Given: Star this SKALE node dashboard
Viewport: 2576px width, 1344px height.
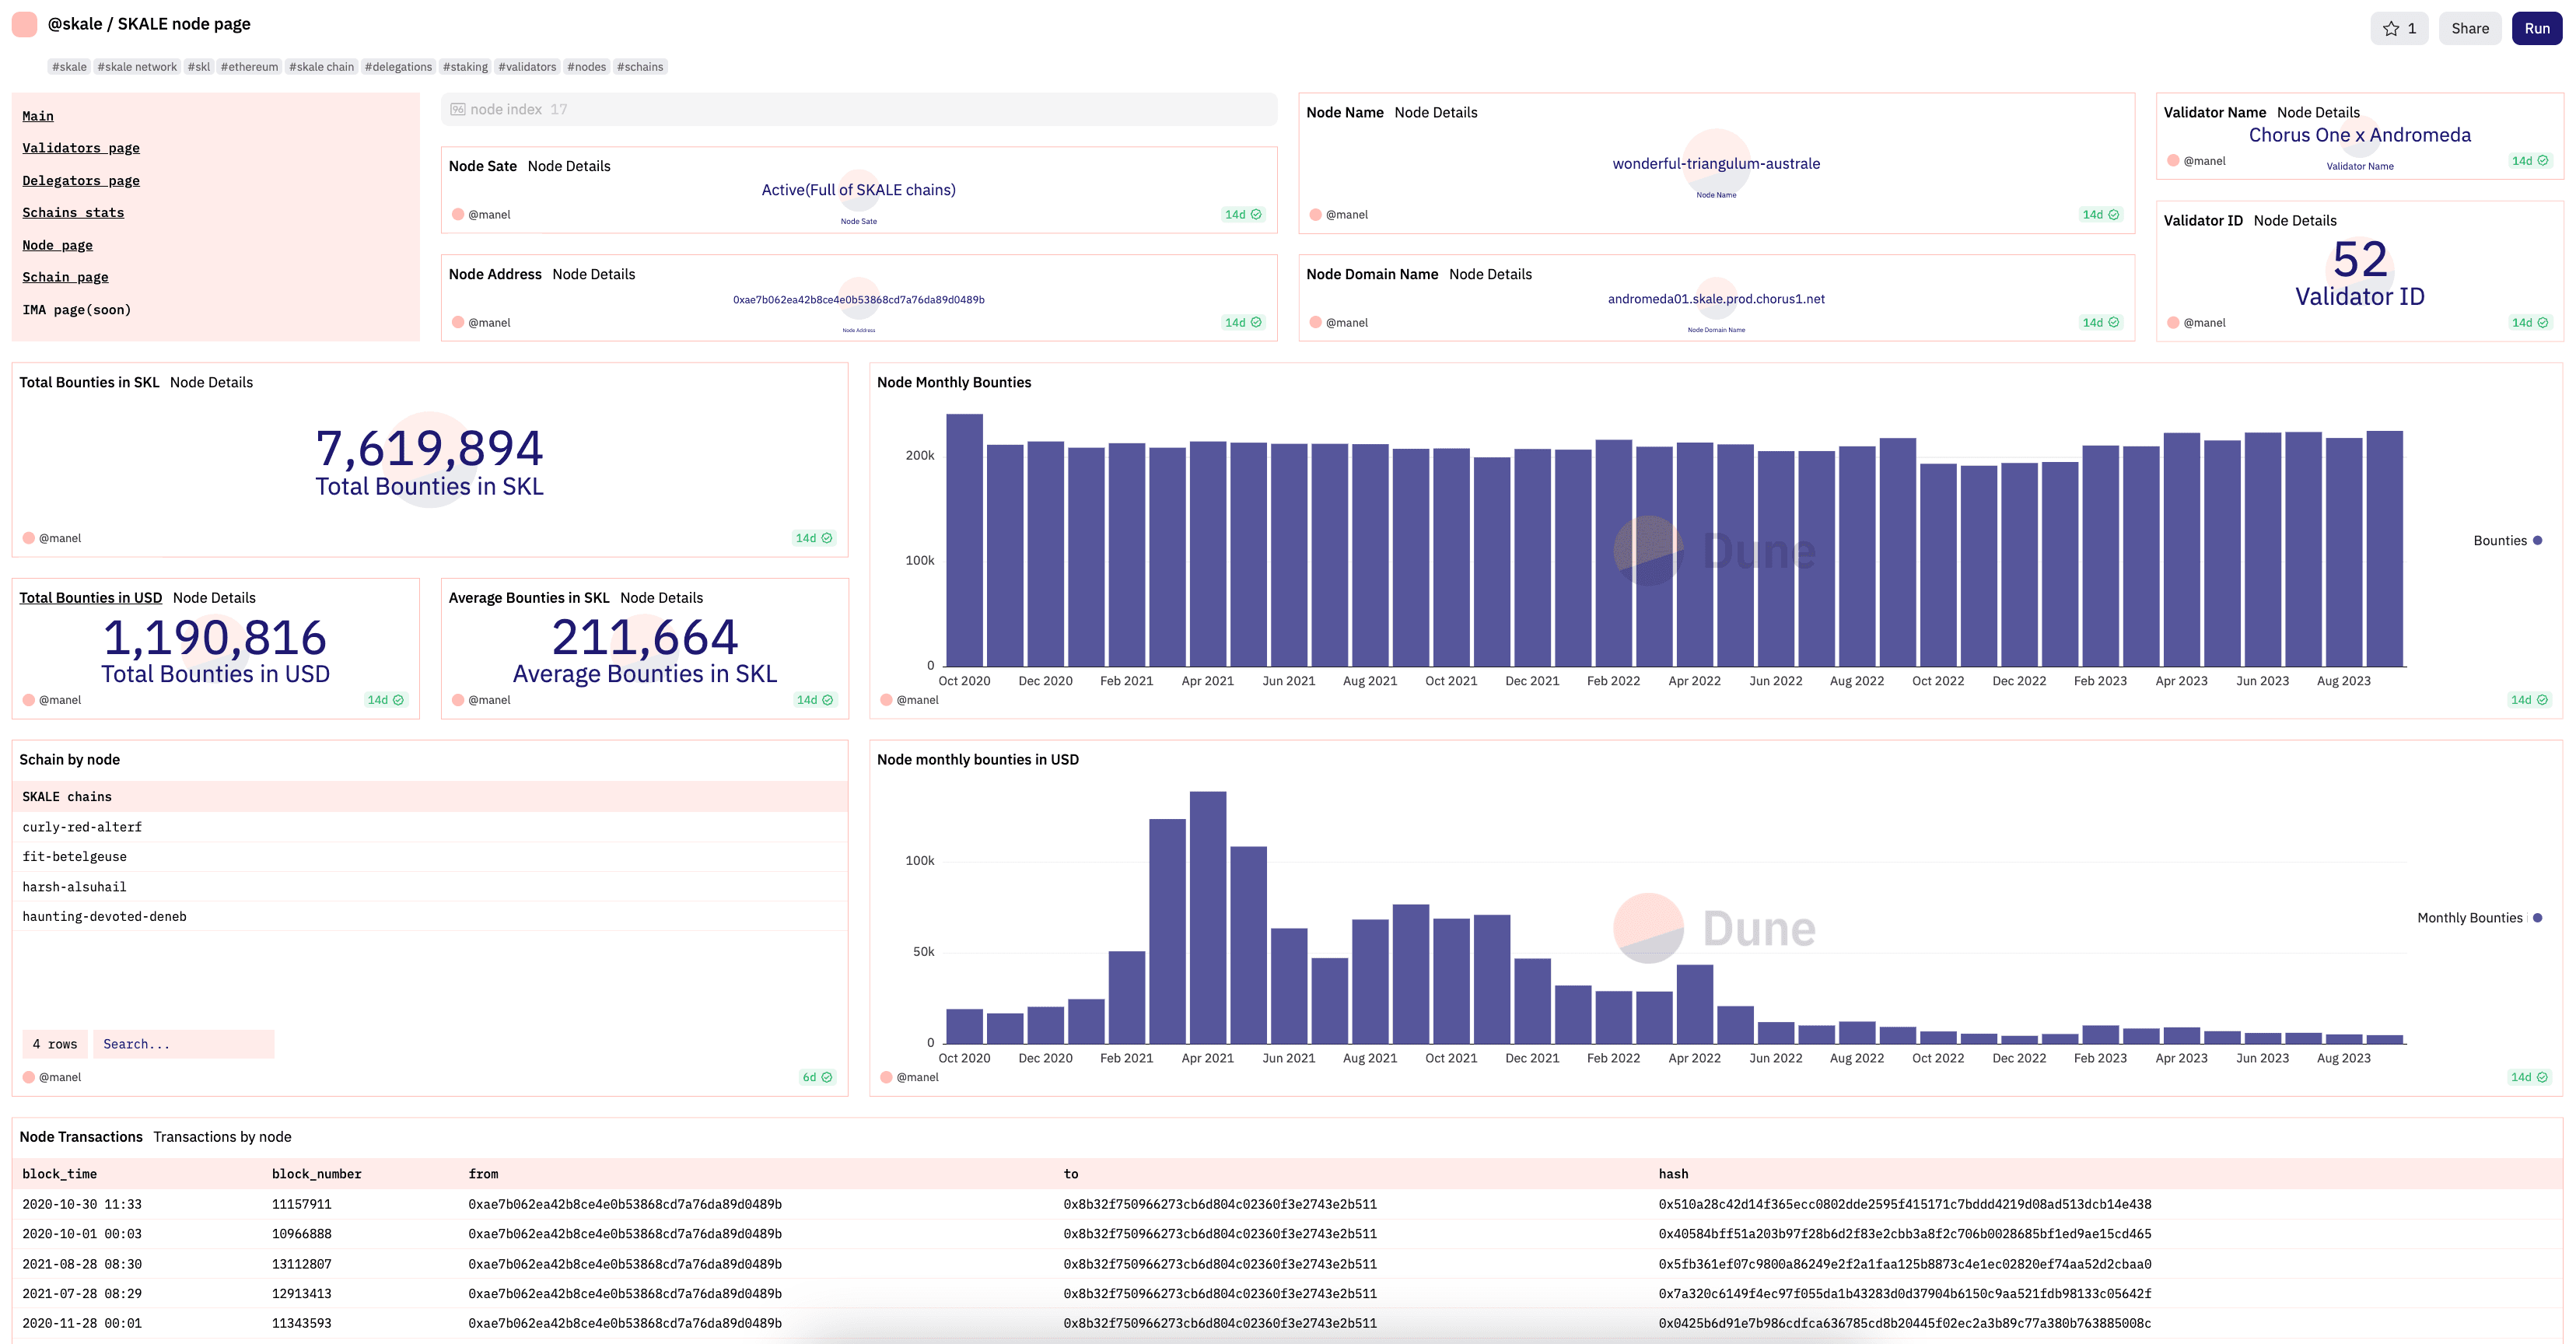Looking at the screenshot, I should [x=2398, y=28].
